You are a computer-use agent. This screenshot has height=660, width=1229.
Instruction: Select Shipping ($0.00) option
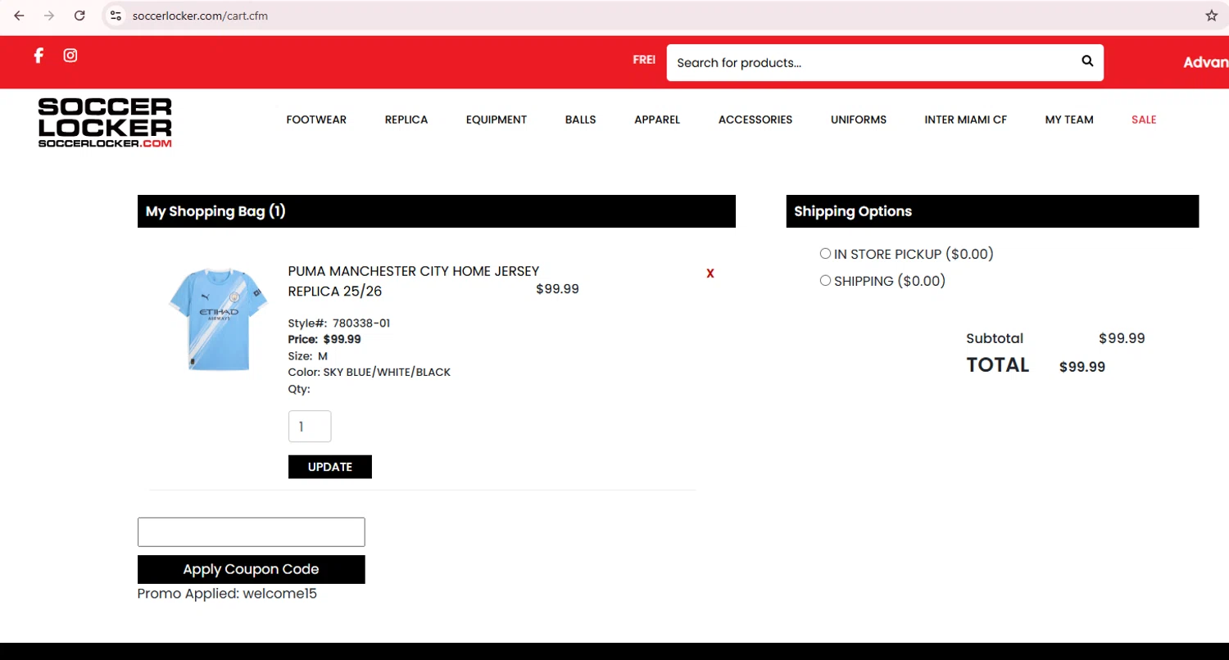pos(825,281)
